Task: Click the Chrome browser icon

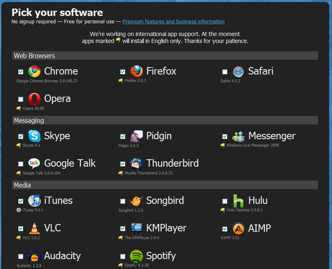Action: pos(34,71)
